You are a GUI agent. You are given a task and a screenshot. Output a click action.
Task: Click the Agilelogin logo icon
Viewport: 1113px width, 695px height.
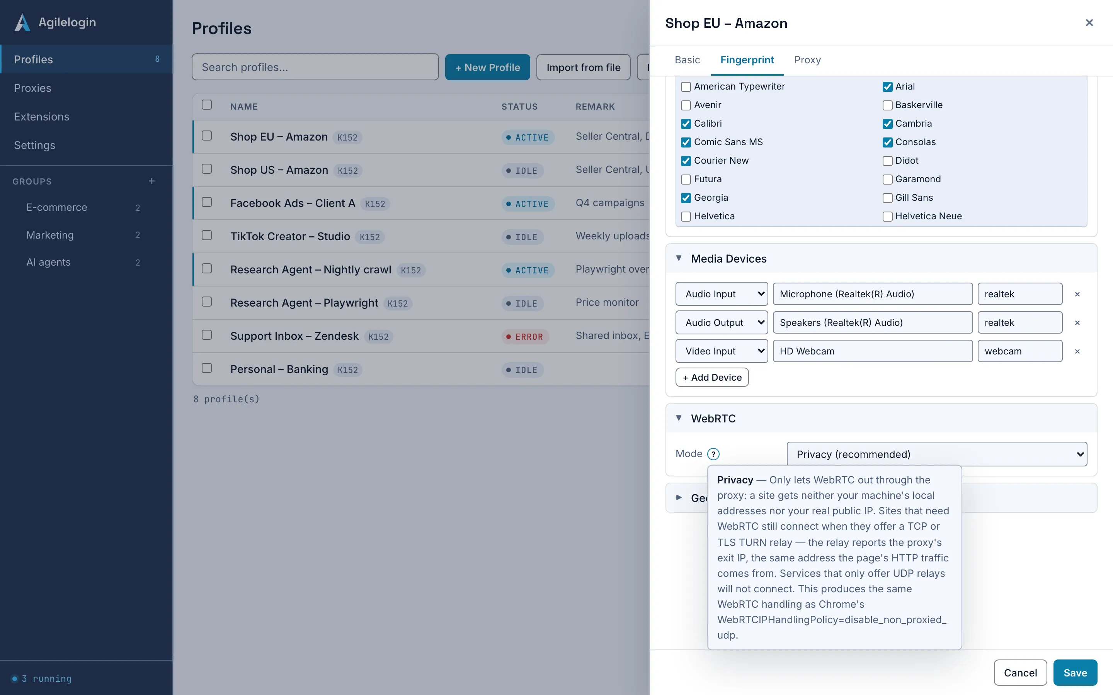22,22
